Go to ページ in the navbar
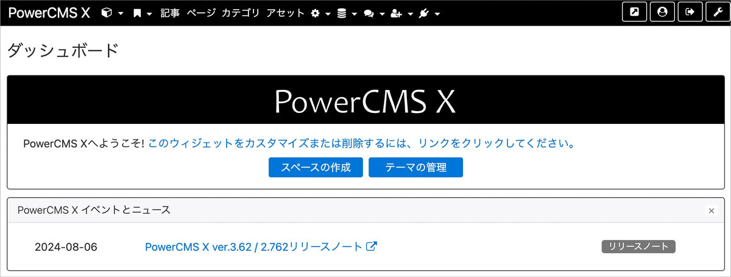The width and height of the screenshot is (731, 277). point(201,13)
